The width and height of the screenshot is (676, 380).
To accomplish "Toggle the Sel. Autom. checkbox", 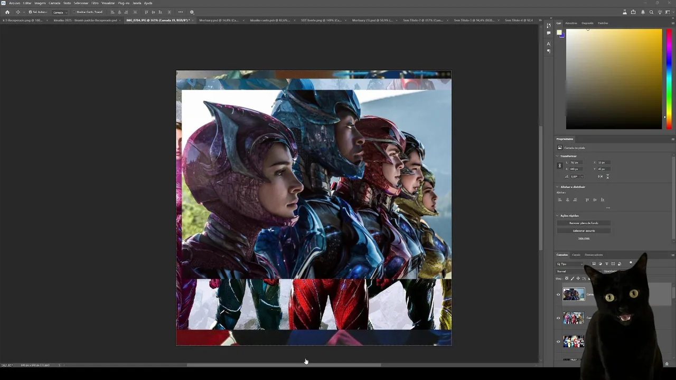I will [31, 12].
